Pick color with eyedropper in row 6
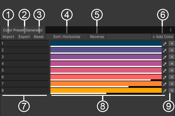175x116 pixels. pyautogui.click(x=165, y=78)
